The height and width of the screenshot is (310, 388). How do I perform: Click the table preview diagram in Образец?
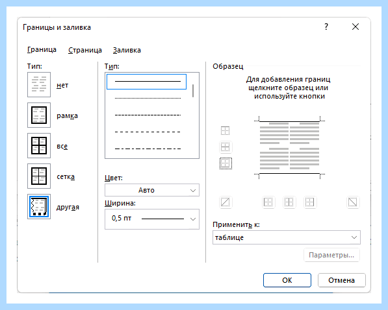tap(289, 147)
